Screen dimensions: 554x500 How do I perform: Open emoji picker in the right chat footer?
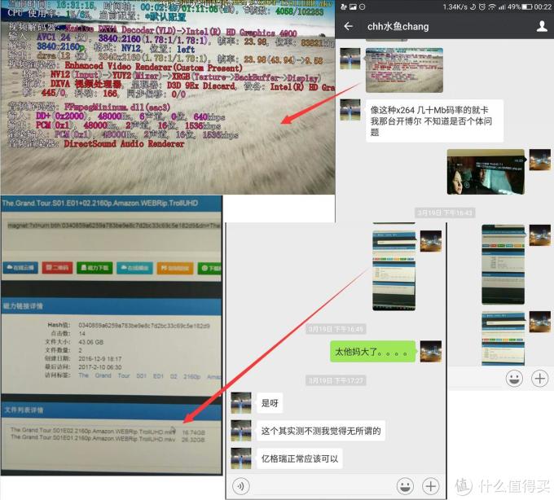pyautogui.click(x=514, y=379)
